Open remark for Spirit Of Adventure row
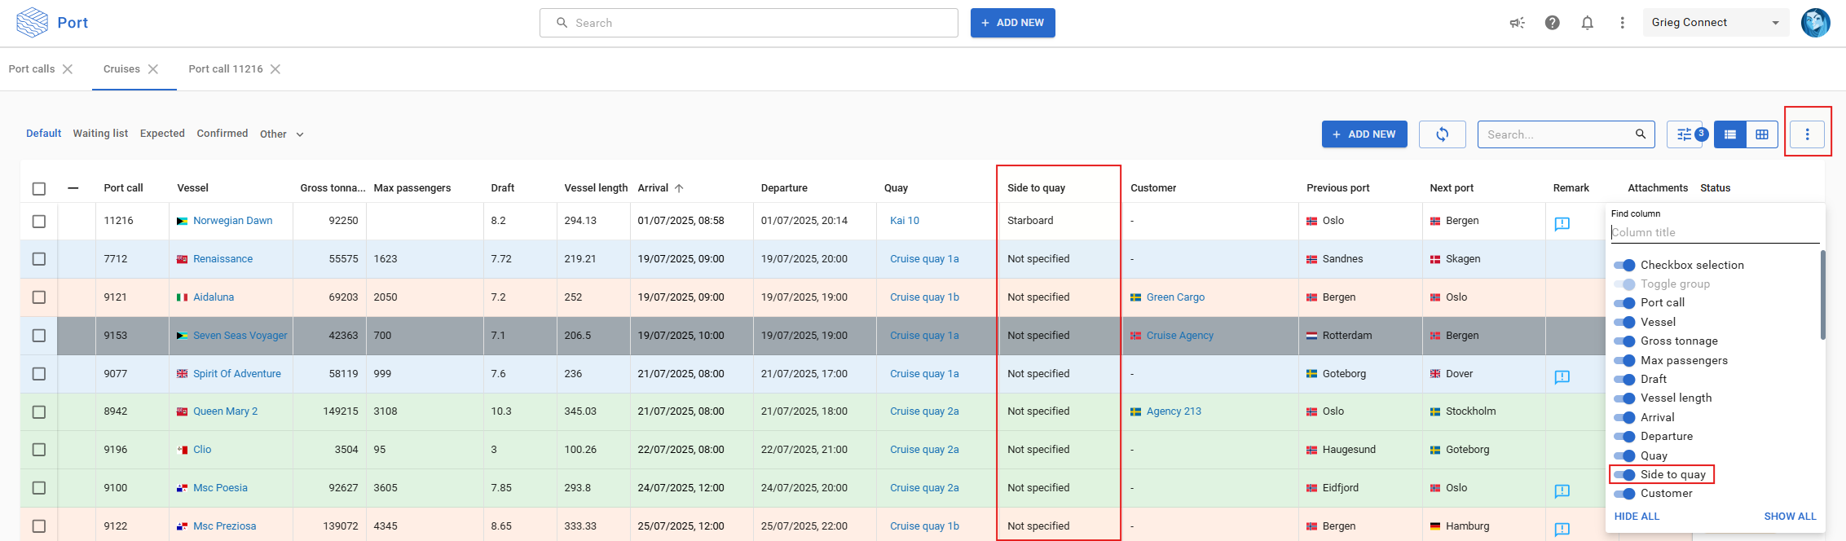This screenshot has height=541, width=1846. click(1562, 376)
